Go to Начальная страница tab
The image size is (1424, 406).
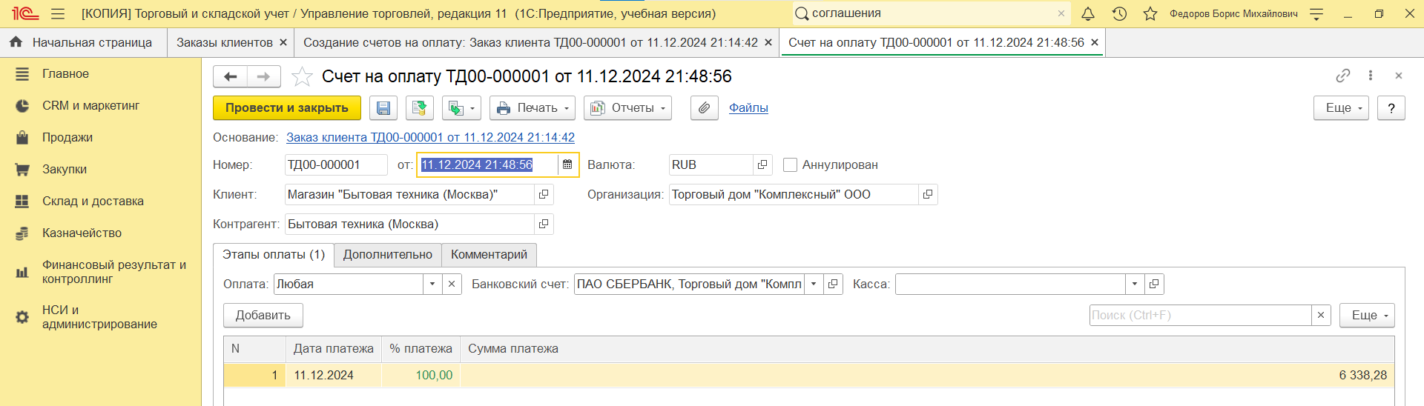pyautogui.click(x=83, y=42)
